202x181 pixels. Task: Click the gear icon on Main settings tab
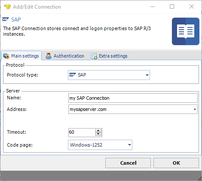[x=6, y=56]
